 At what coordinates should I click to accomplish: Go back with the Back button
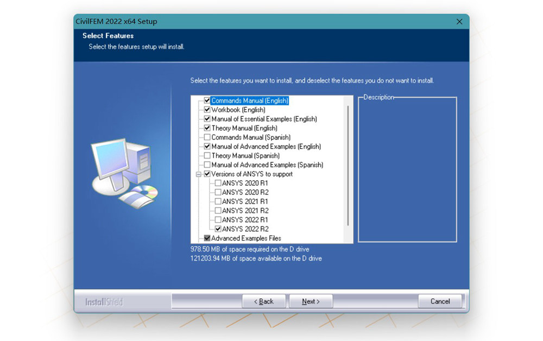click(x=264, y=301)
